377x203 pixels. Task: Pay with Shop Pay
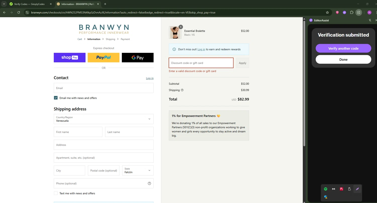tap(70, 58)
